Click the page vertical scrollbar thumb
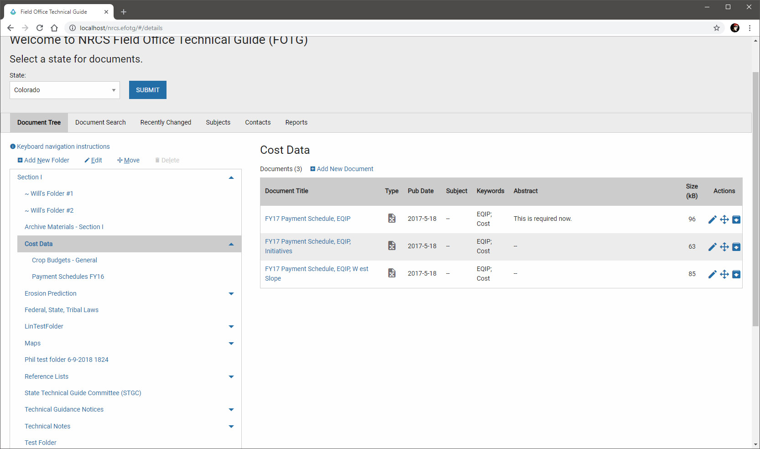 pos(756,198)
